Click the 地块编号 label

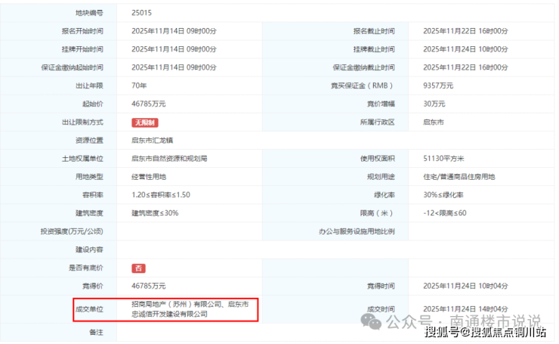(89, 13)
